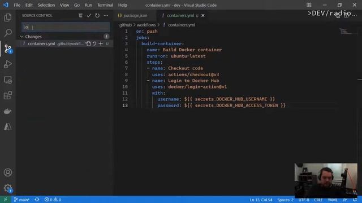Change CRLF end of line sequence
The width and height of the screenshot is (362, 203).
318,200
